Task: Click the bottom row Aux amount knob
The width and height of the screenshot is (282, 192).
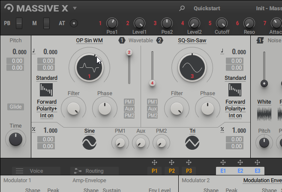Action: [141, 143]
